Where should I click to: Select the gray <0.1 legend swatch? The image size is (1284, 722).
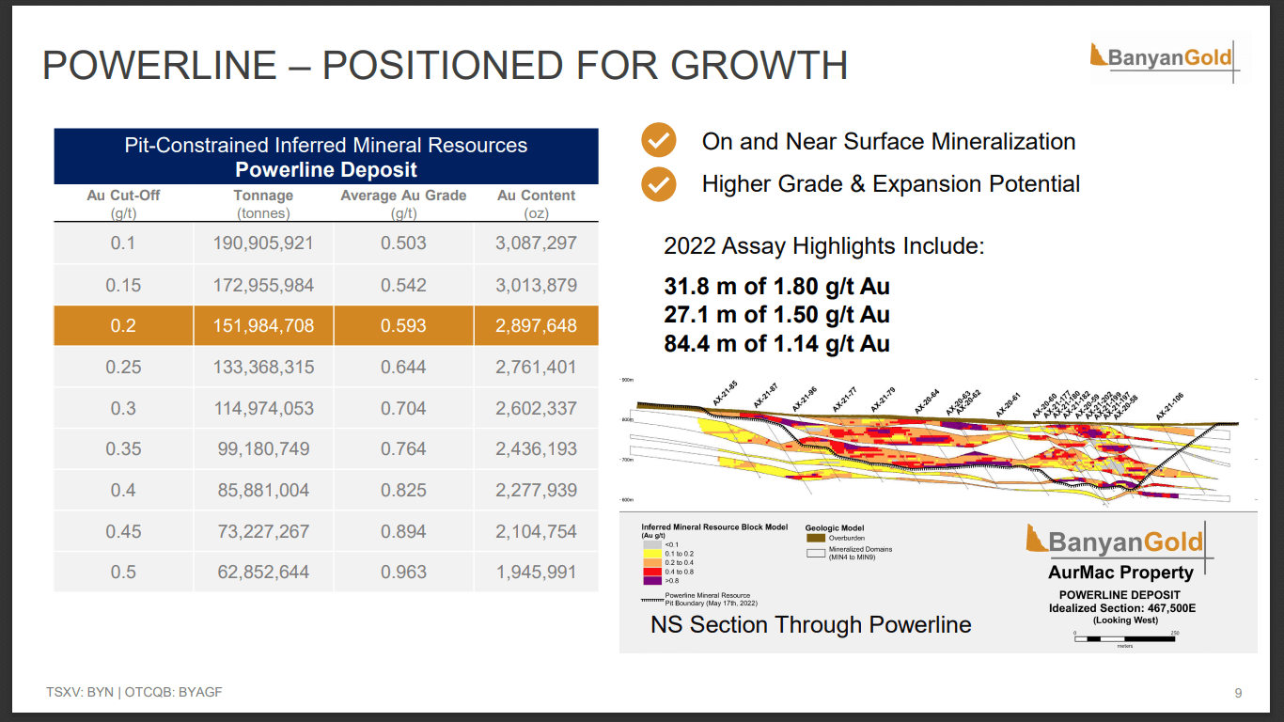pos(650,544)
